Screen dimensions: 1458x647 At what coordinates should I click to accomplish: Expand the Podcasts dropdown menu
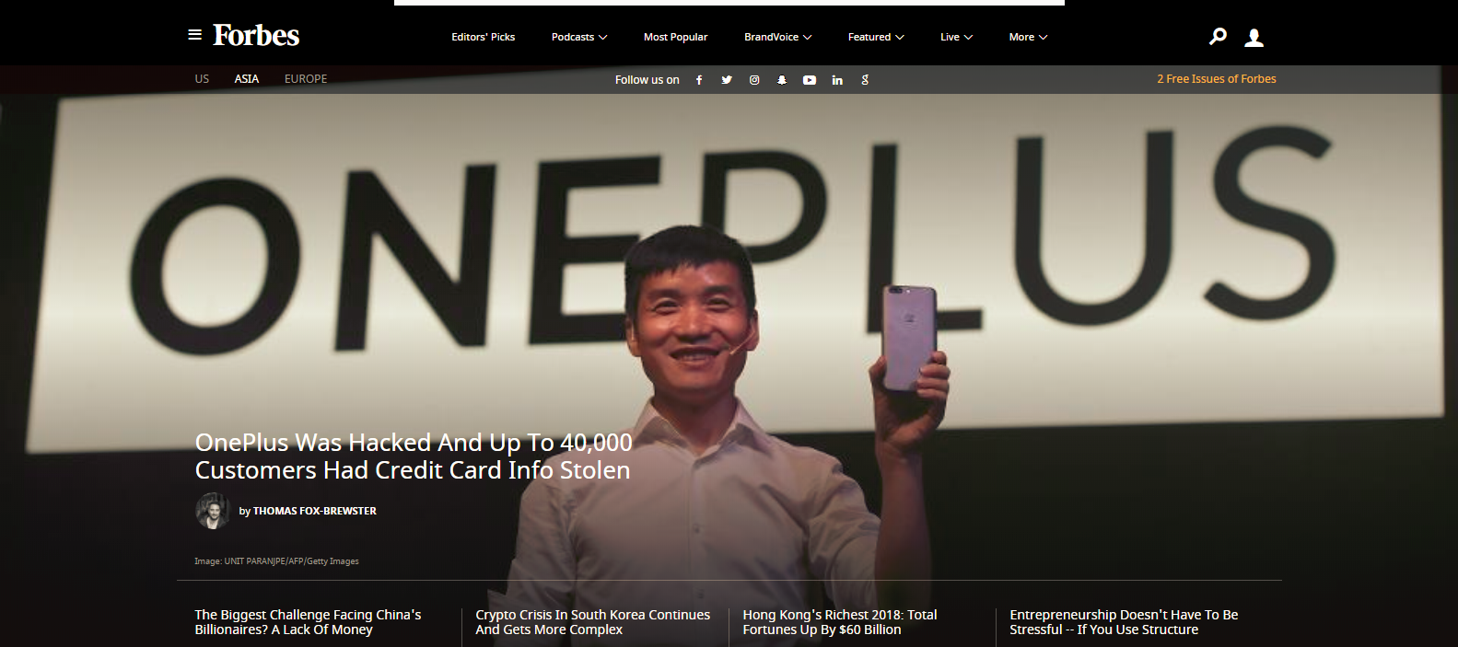coord(579,37)
